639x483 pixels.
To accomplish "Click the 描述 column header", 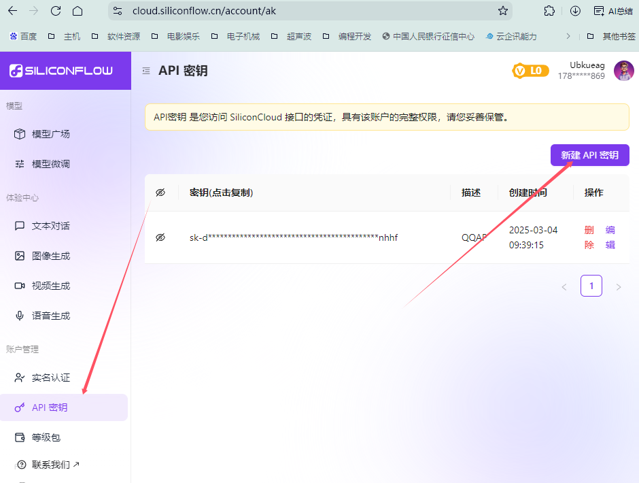I will tap(470, 193).
